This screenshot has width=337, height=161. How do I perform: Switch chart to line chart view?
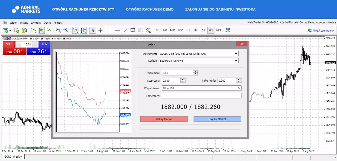(x=49, y=30)
